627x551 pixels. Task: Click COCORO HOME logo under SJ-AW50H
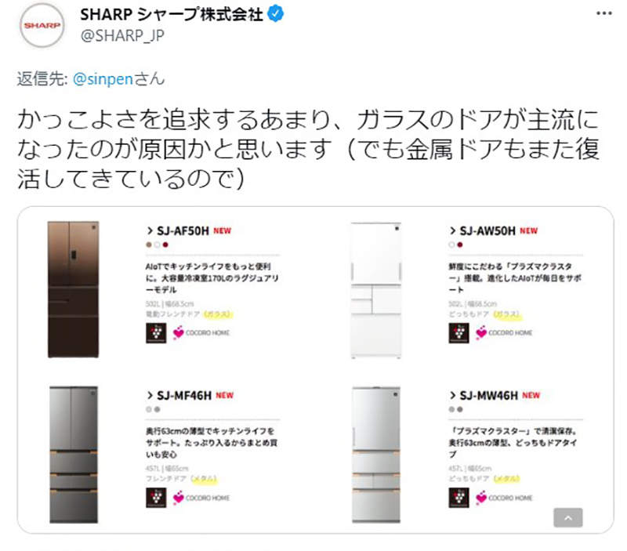pyautogui.click(x=504, y=332)
